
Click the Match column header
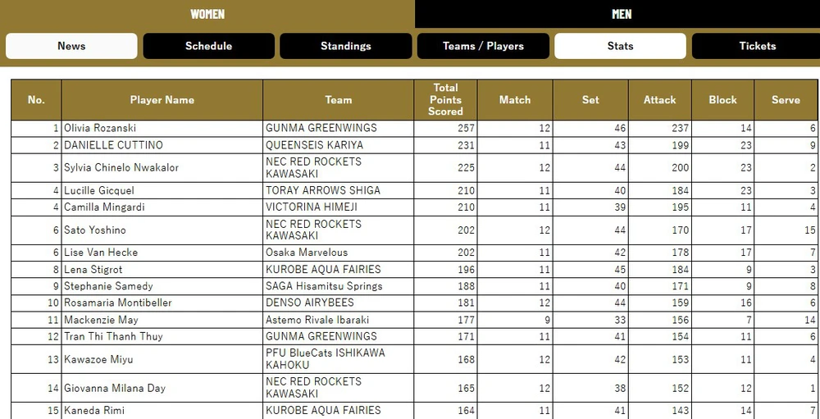[x=514, y=100]
